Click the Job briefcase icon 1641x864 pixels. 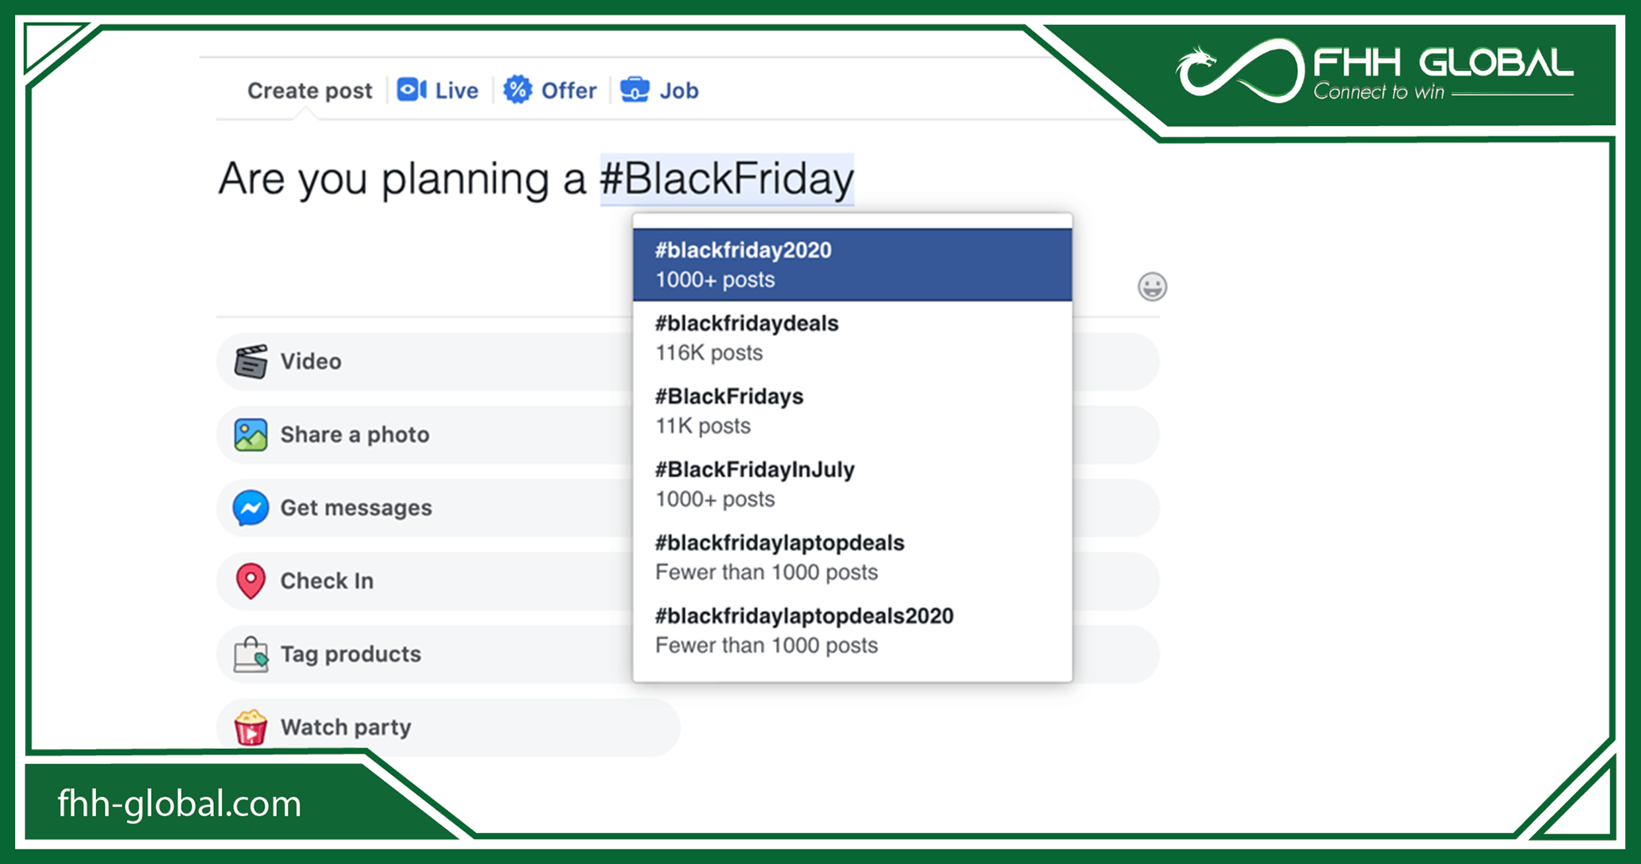click(x=635, y=89)
